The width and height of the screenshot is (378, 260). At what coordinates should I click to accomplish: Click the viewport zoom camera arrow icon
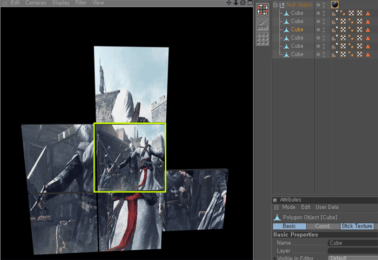tap(236, 3)
